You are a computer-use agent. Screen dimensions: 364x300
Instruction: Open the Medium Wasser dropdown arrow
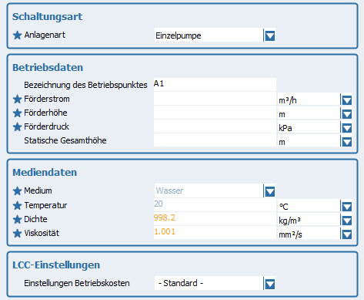269,191
